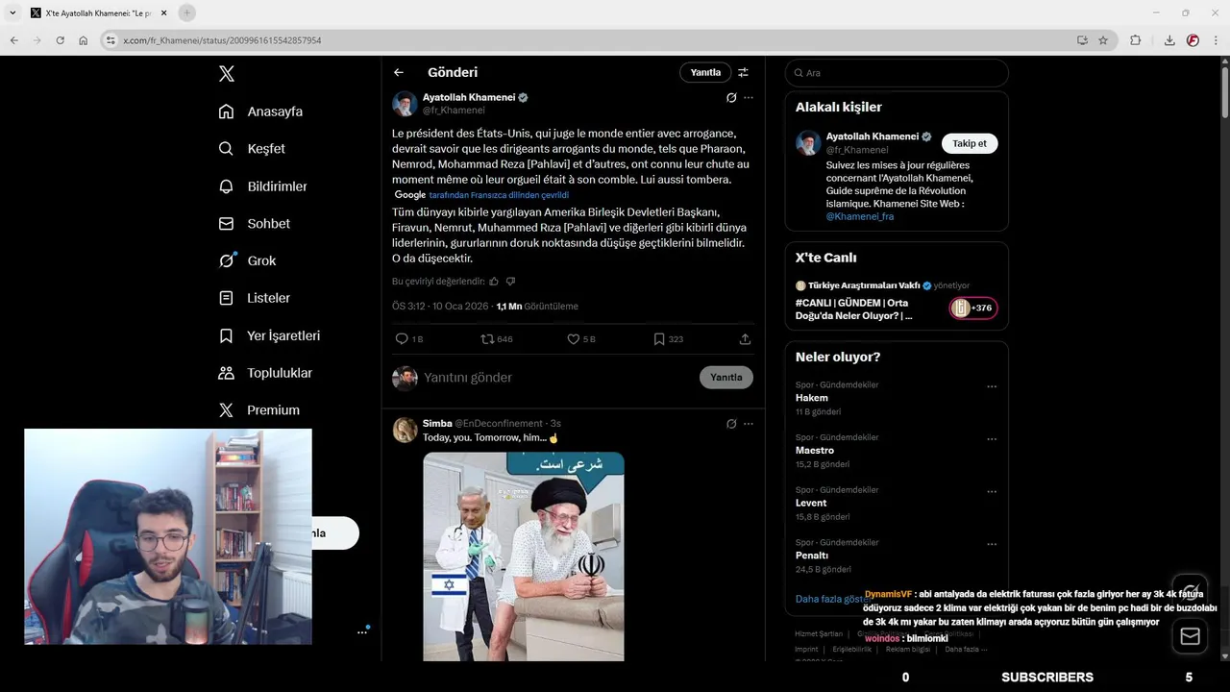
Task: Click the greyed Yanıtla submit button
Action: (x=726, y=378)
